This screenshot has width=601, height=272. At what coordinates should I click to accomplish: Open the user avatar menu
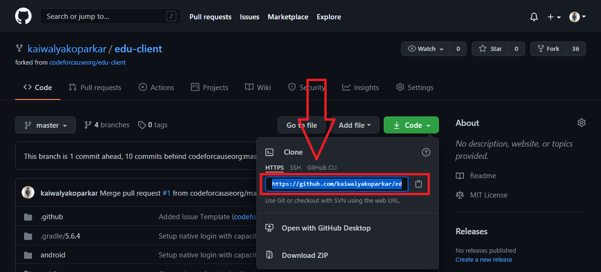point(577,17)
